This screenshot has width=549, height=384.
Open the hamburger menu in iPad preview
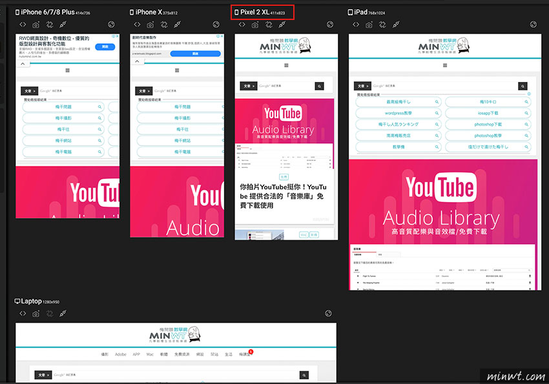pos(445,65)
